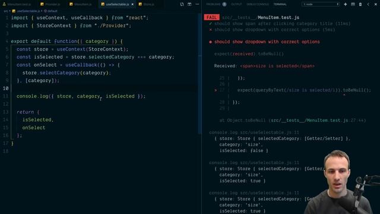Click 'isSelected: false' in terminal log
The height and width of the screenshot is (214, 380).
[243, 150]
